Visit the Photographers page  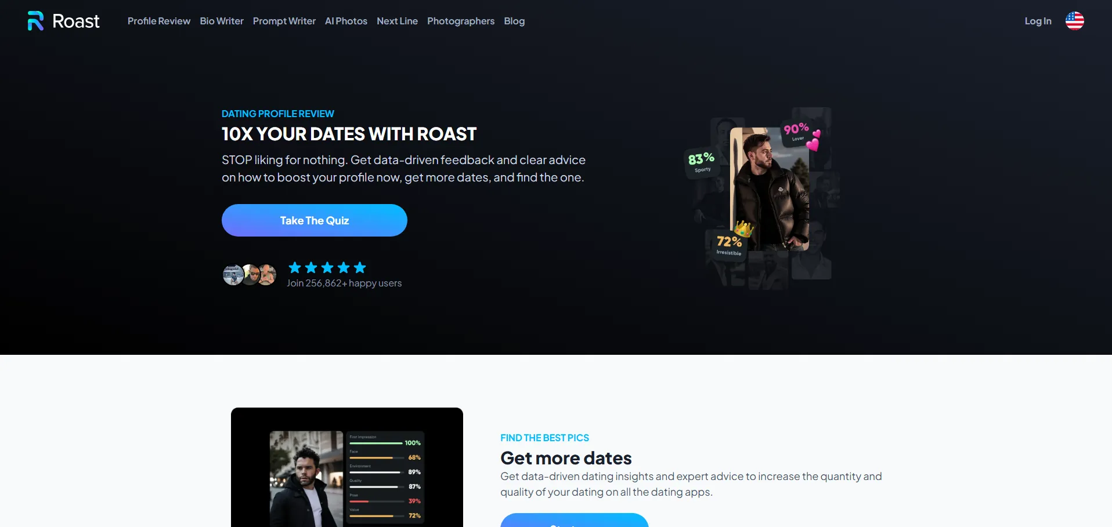(x=461, y=21)
